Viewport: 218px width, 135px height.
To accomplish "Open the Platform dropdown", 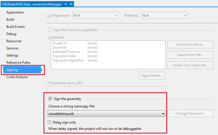I will click(x=164, y=16).
